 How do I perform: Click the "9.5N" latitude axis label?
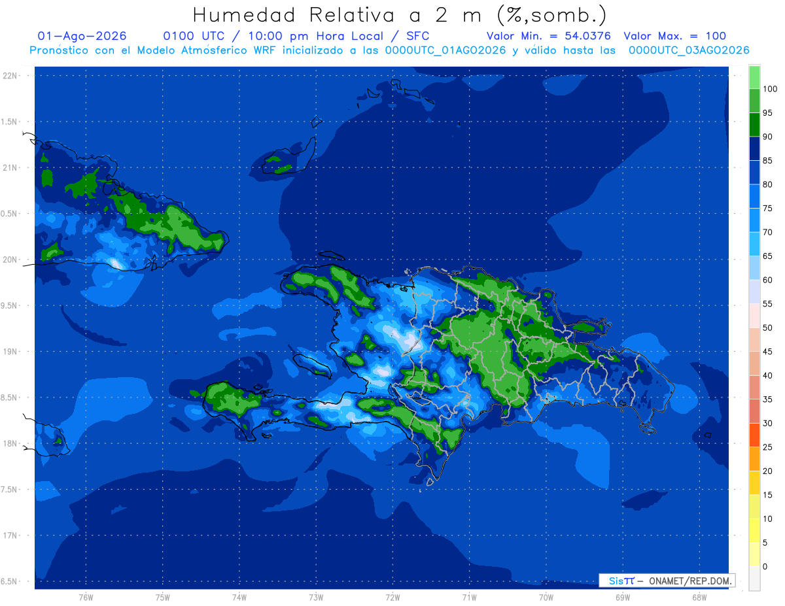point(10,305)
